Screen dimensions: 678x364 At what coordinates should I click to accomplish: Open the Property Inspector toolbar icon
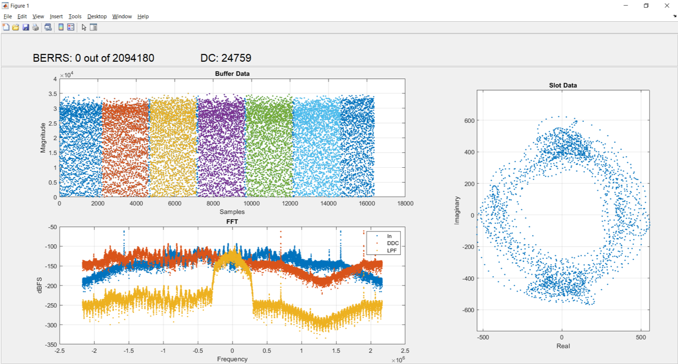[94, 27]
